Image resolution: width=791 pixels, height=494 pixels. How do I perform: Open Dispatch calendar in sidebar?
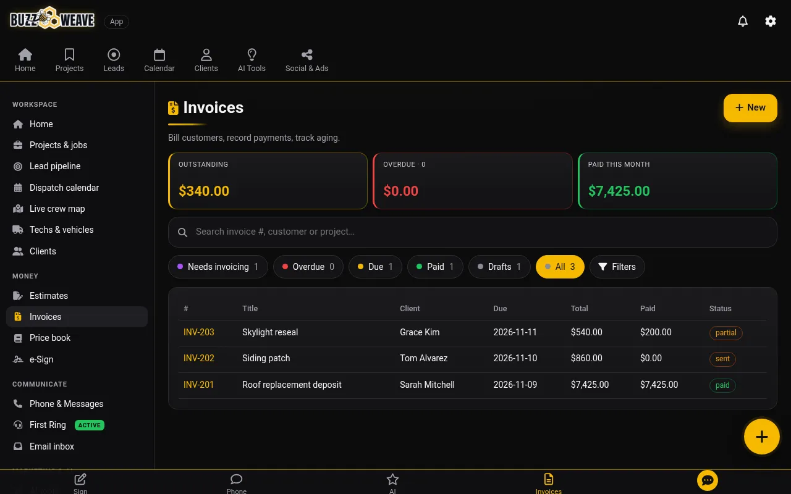77,188
